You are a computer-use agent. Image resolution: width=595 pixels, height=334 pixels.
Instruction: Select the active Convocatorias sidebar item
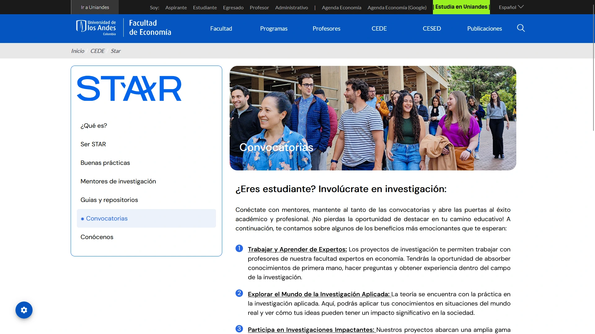pyautogui.click(x=107, y=218)
